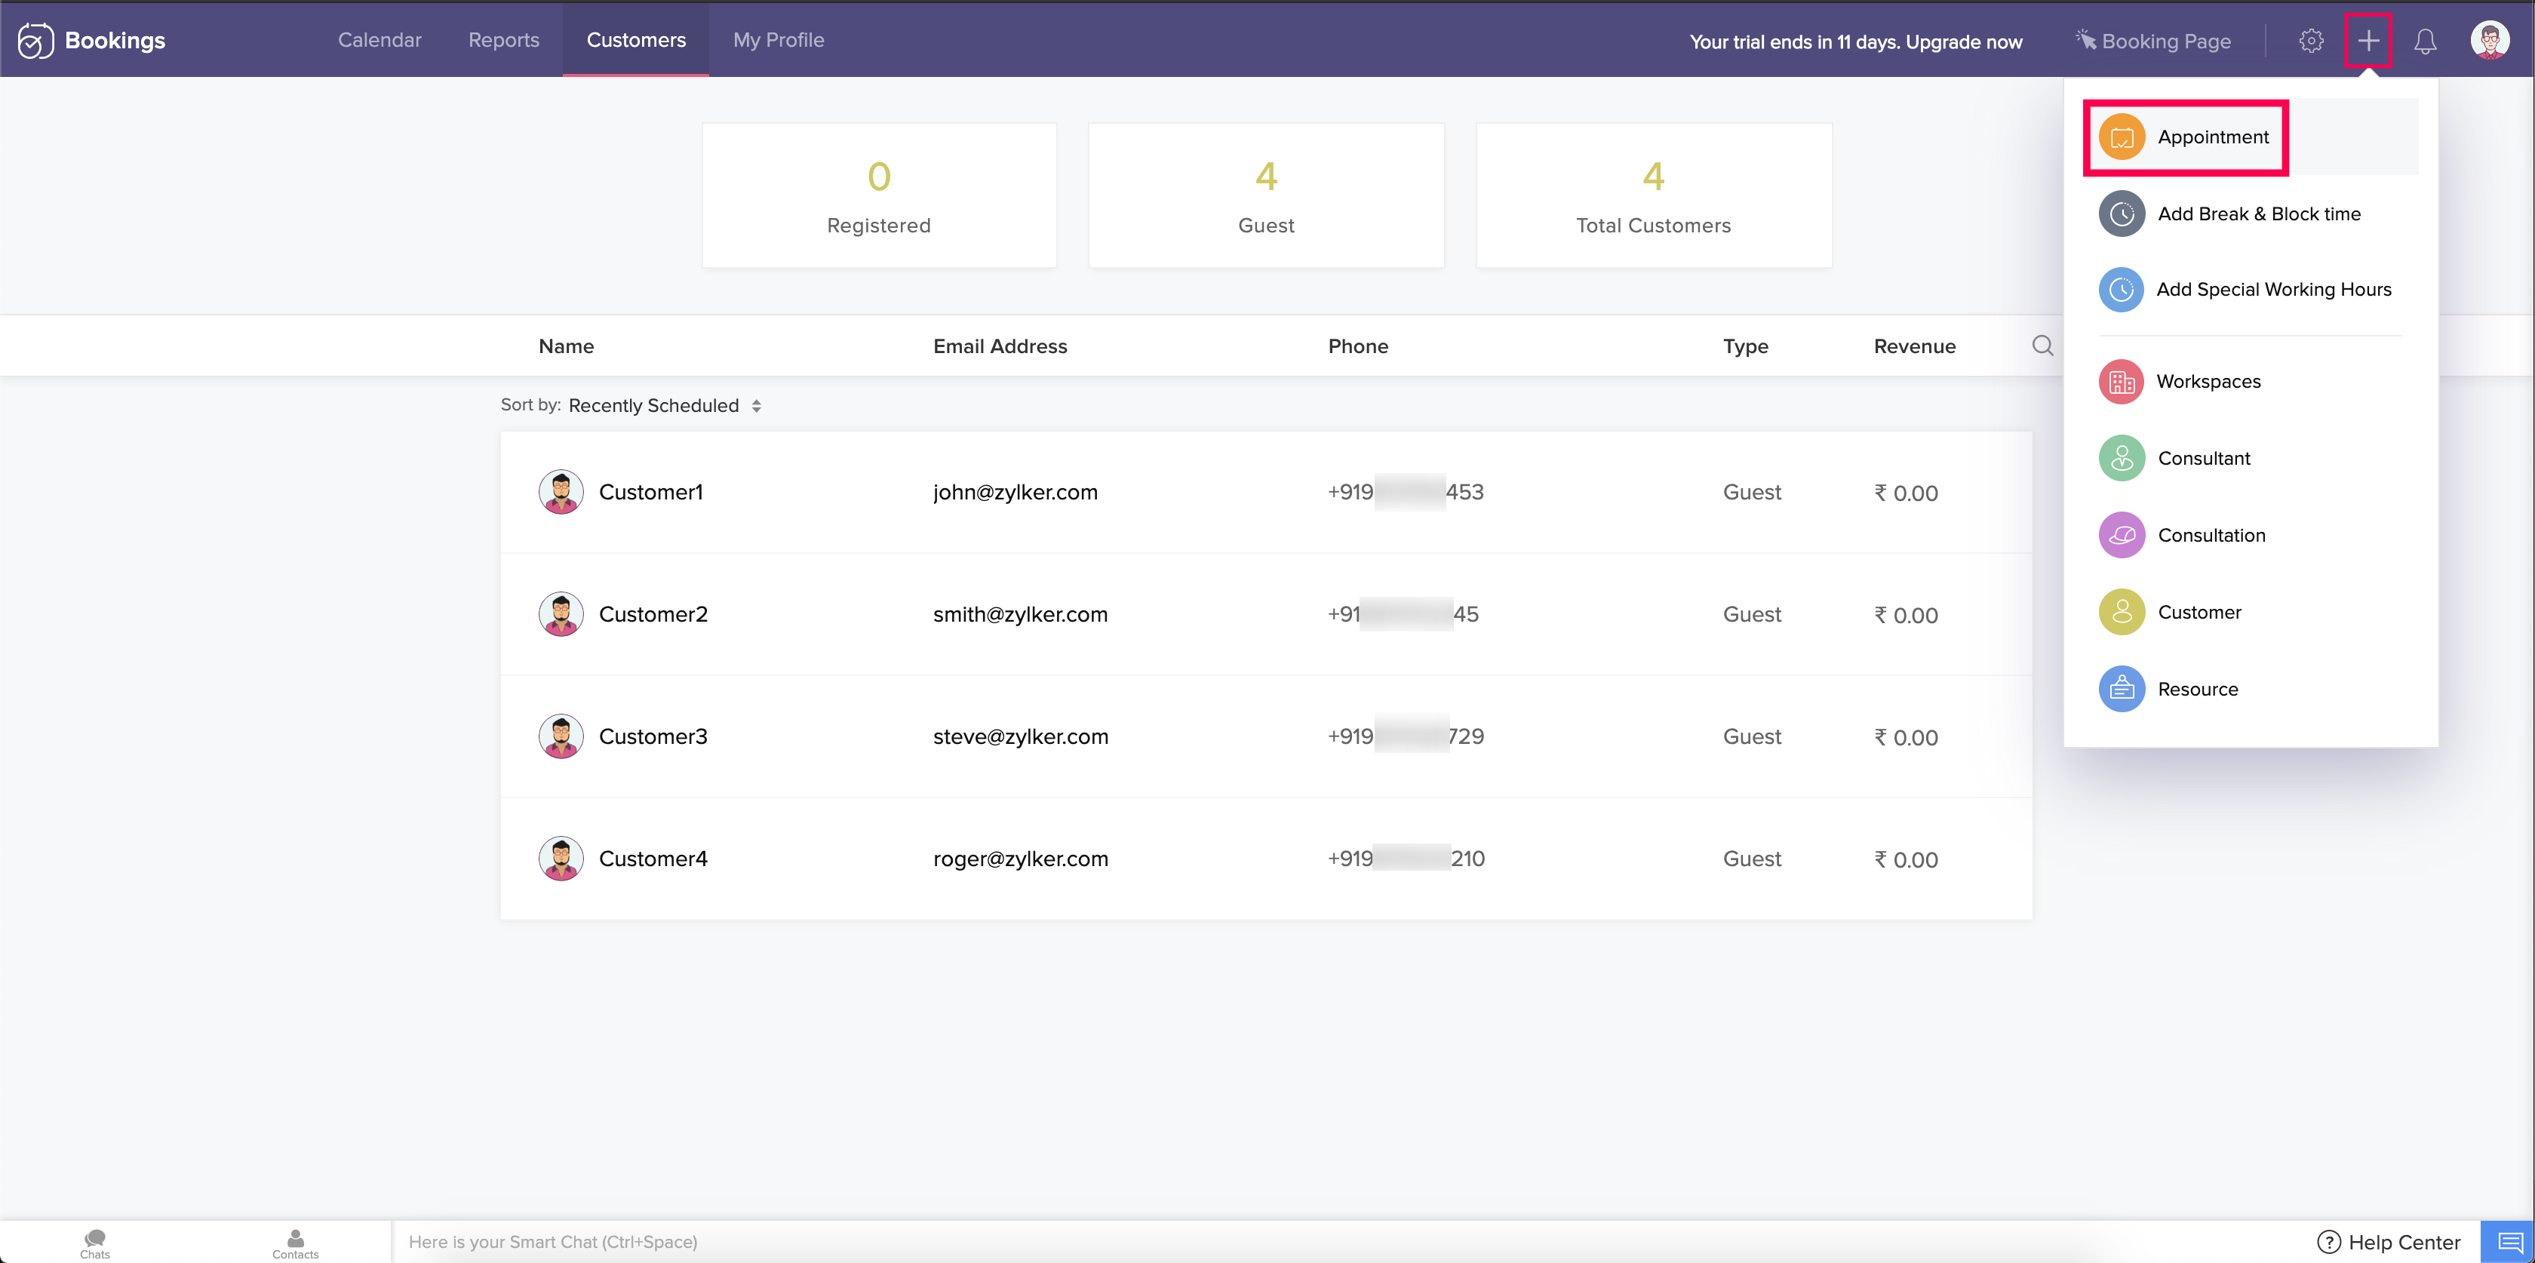Click the customer search magnifier icon
Viewport: 2535px width, 1263px height.
tap(2043, 346)
